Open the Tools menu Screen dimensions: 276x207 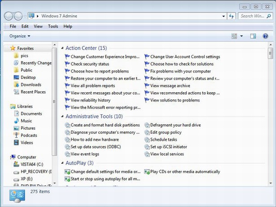click(53, 27)
